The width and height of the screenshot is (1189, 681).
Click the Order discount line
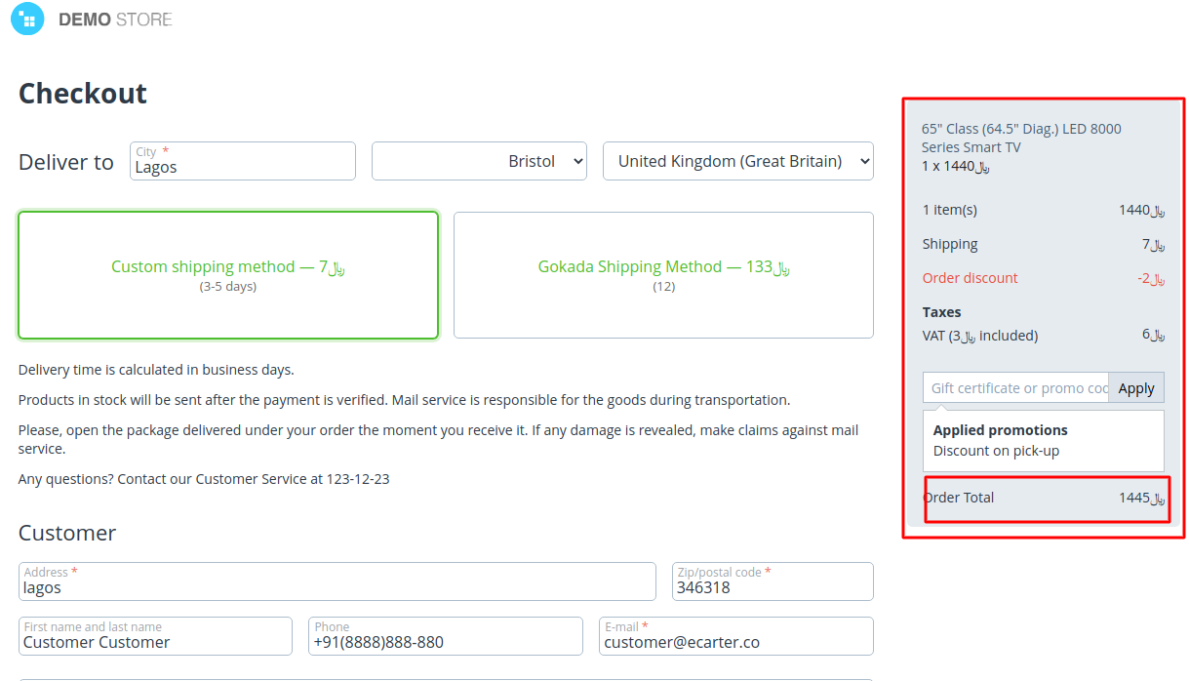pyautogui.click(x=970, y=278)
